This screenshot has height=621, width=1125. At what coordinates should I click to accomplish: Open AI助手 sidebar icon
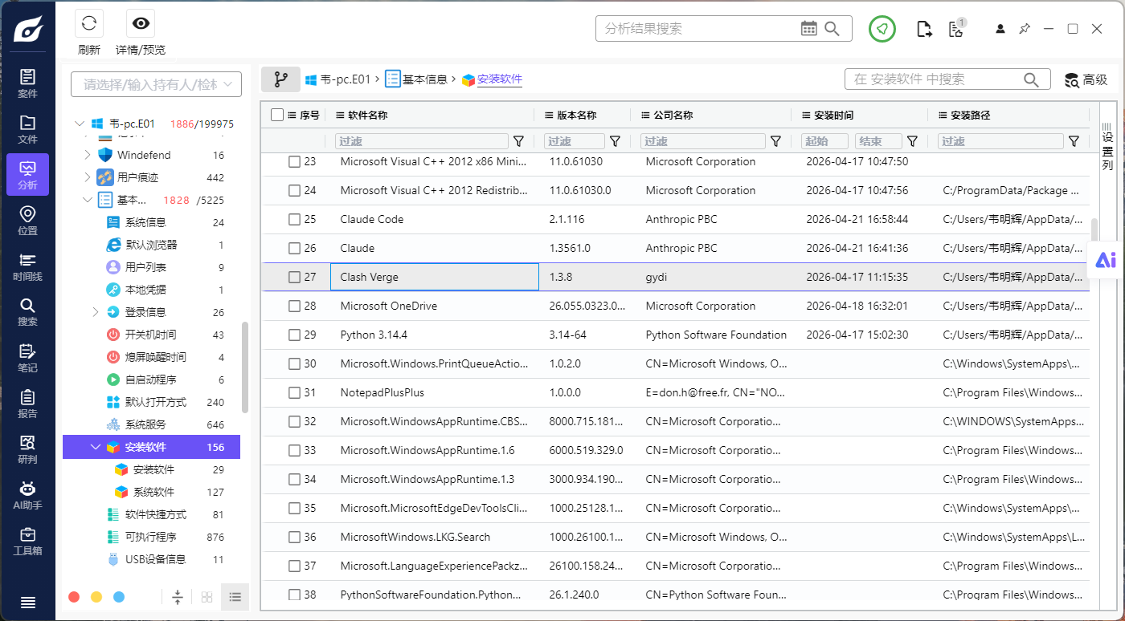tap(27, 494)
